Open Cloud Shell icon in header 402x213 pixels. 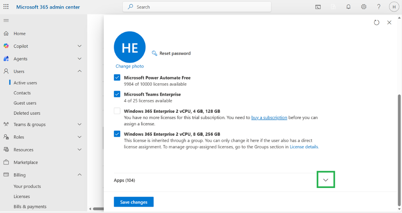coord(318,7)
